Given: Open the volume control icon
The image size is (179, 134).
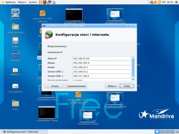Looking at the screenshot, I should coord(164,2).
